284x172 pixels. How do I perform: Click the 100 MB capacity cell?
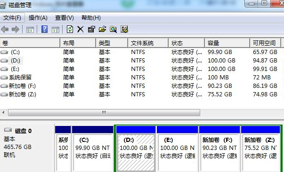218,78
